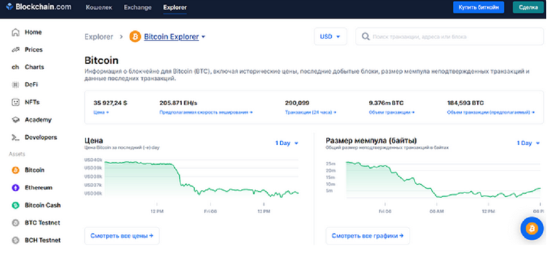The width and height of the screenshot is (547, 253).
Task: Open the Home icon in sidebar
Action: tap(15, 32)
